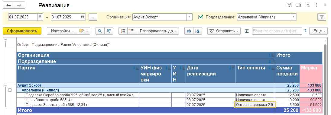Click the date cell 08.07.2025
Viewport: 331px width, 115px height.
pos(210,100)
